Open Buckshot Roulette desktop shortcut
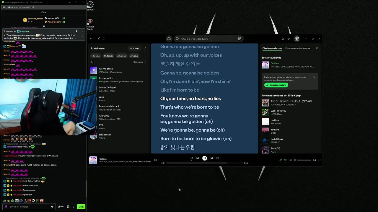The image size is (378, 212). pos(90,24)
